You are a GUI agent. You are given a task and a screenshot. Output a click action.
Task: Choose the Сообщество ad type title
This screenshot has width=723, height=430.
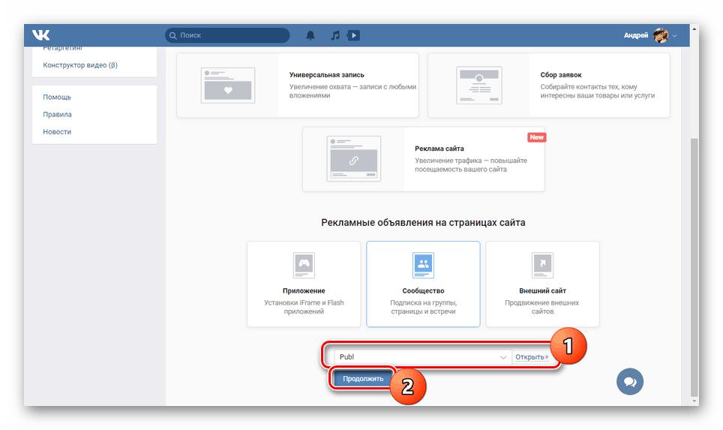point(423,290)
